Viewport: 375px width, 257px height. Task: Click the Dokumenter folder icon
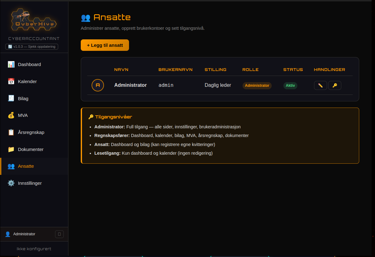11,149
